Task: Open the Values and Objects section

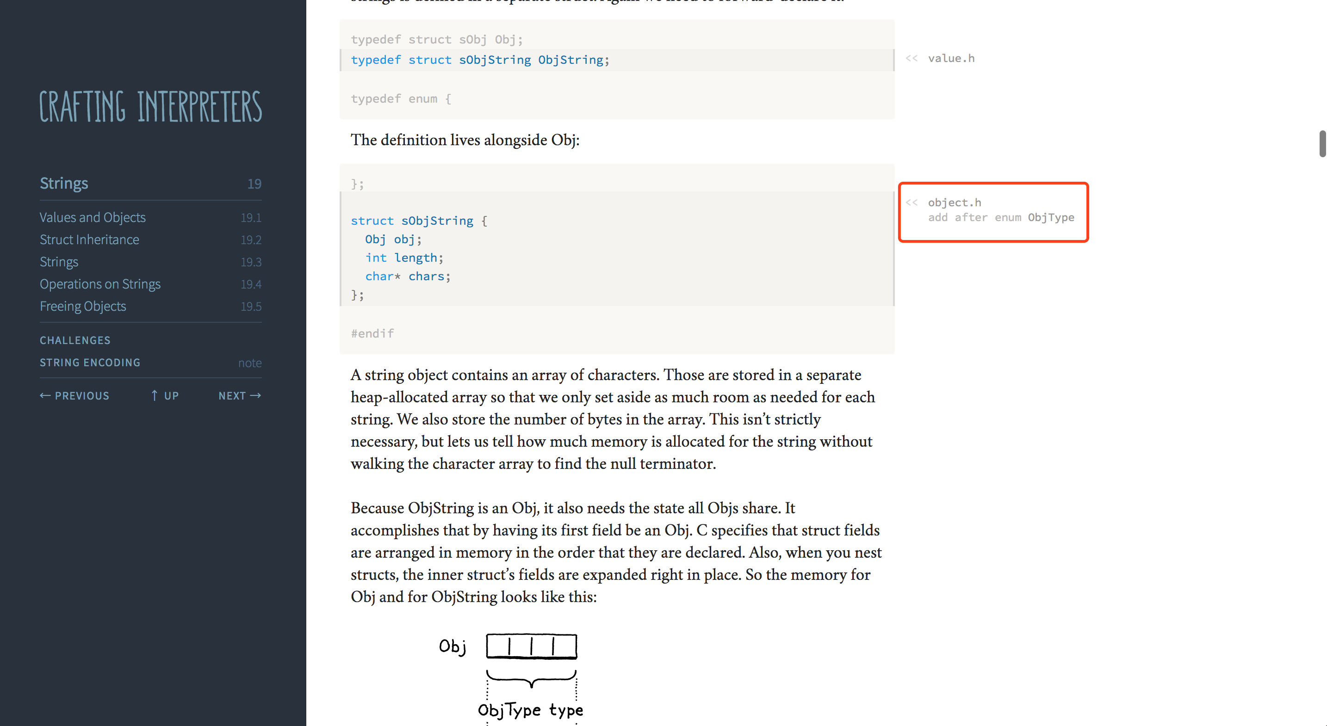Action: pos(92,217)
